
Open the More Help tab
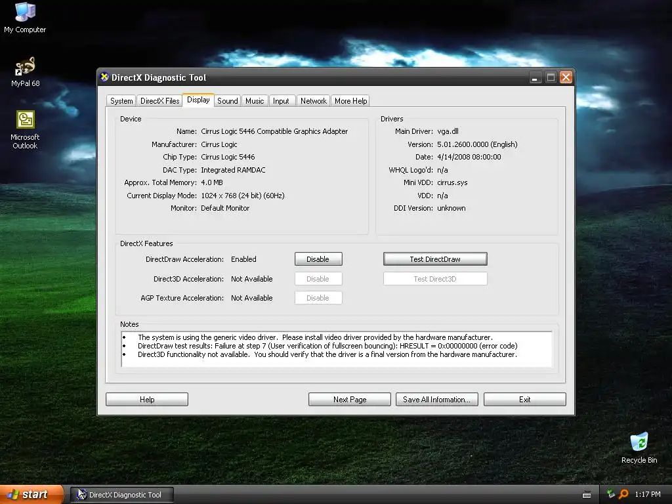point(350,100)
